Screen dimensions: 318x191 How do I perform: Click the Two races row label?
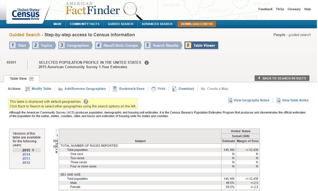[77, 158]
